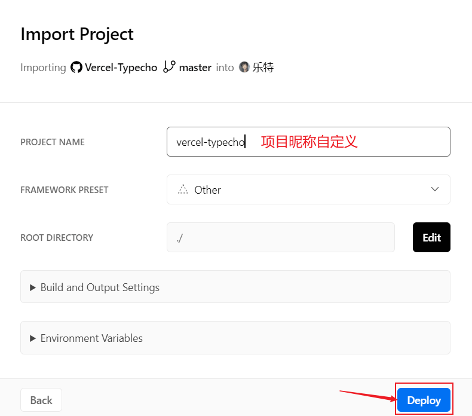This screenshot has width=472, height=416.
Task: Click the 乐特 account name
Action: coord(263,68)
